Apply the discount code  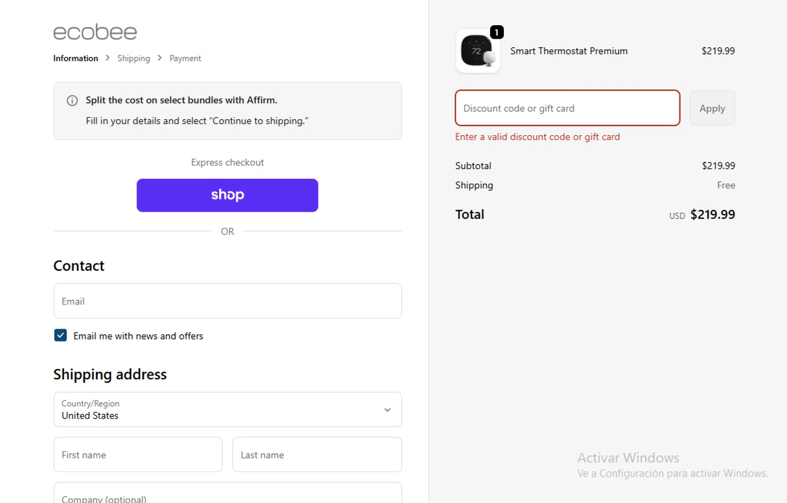(x=712, y=108)
